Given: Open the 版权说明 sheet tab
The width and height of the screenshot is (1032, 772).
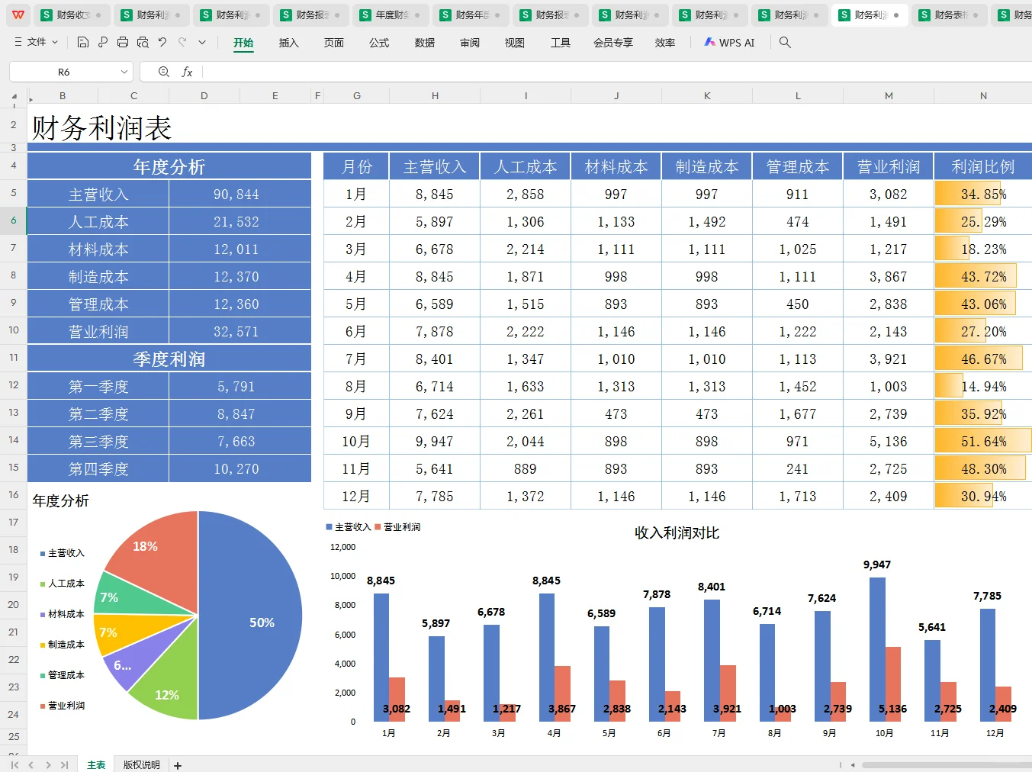Looking at the screenshot, I should pyautogui.click(x=140, y=764).
